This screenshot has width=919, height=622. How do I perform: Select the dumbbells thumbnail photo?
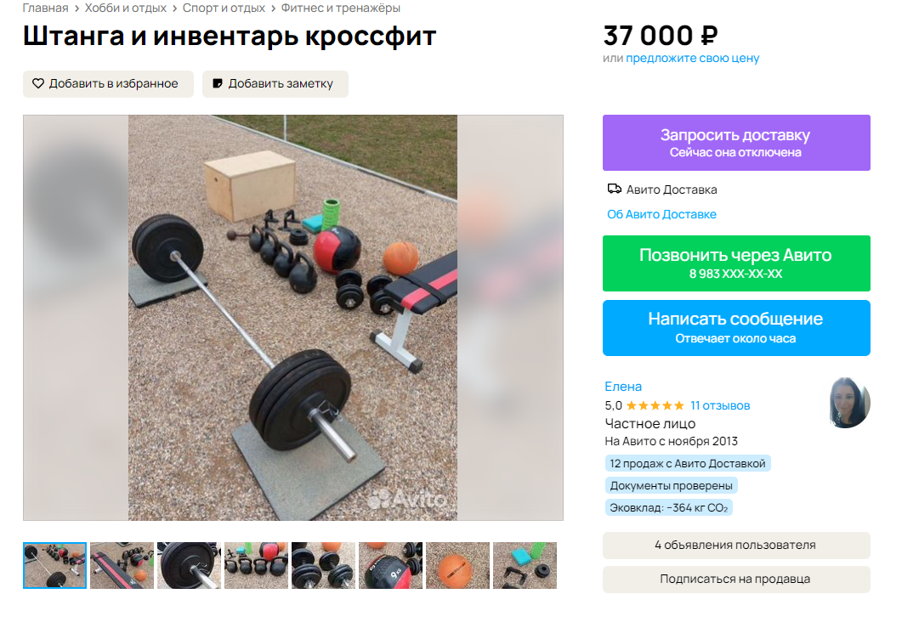pyautogui.click(x=324, y=565)
